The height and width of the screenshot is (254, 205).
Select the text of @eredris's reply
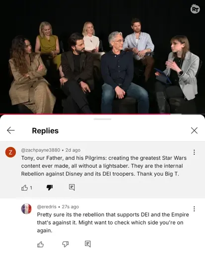coord(113,223)
